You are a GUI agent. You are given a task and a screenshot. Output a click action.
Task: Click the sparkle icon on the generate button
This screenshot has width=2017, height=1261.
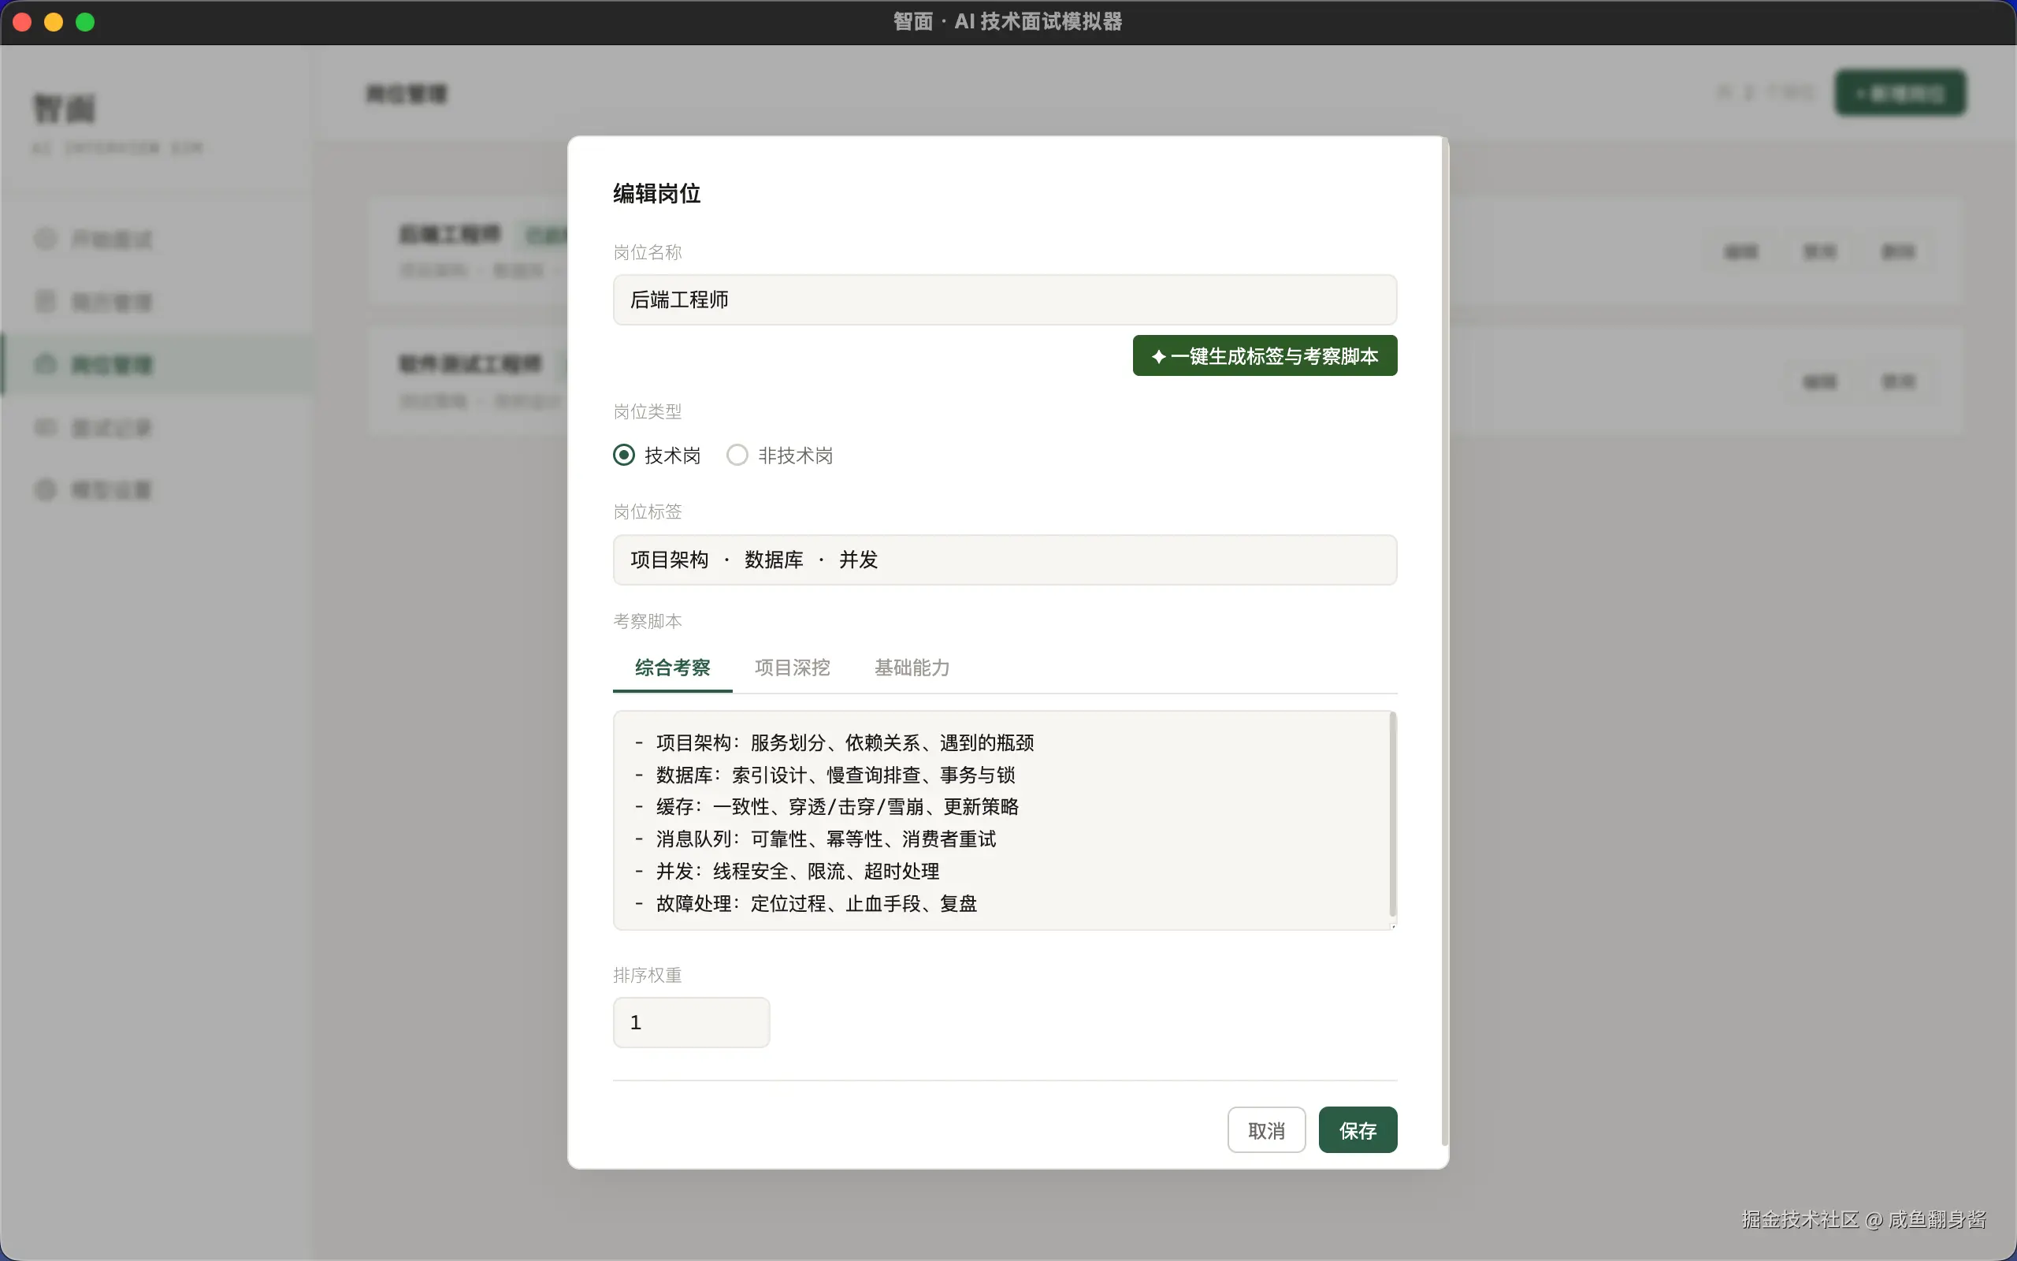coord(1161,355)
